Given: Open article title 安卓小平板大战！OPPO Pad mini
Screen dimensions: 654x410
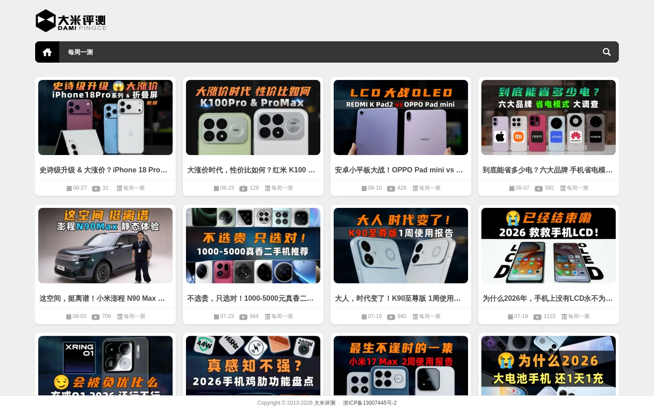Looking at the screenshot, I should (399, 170).
